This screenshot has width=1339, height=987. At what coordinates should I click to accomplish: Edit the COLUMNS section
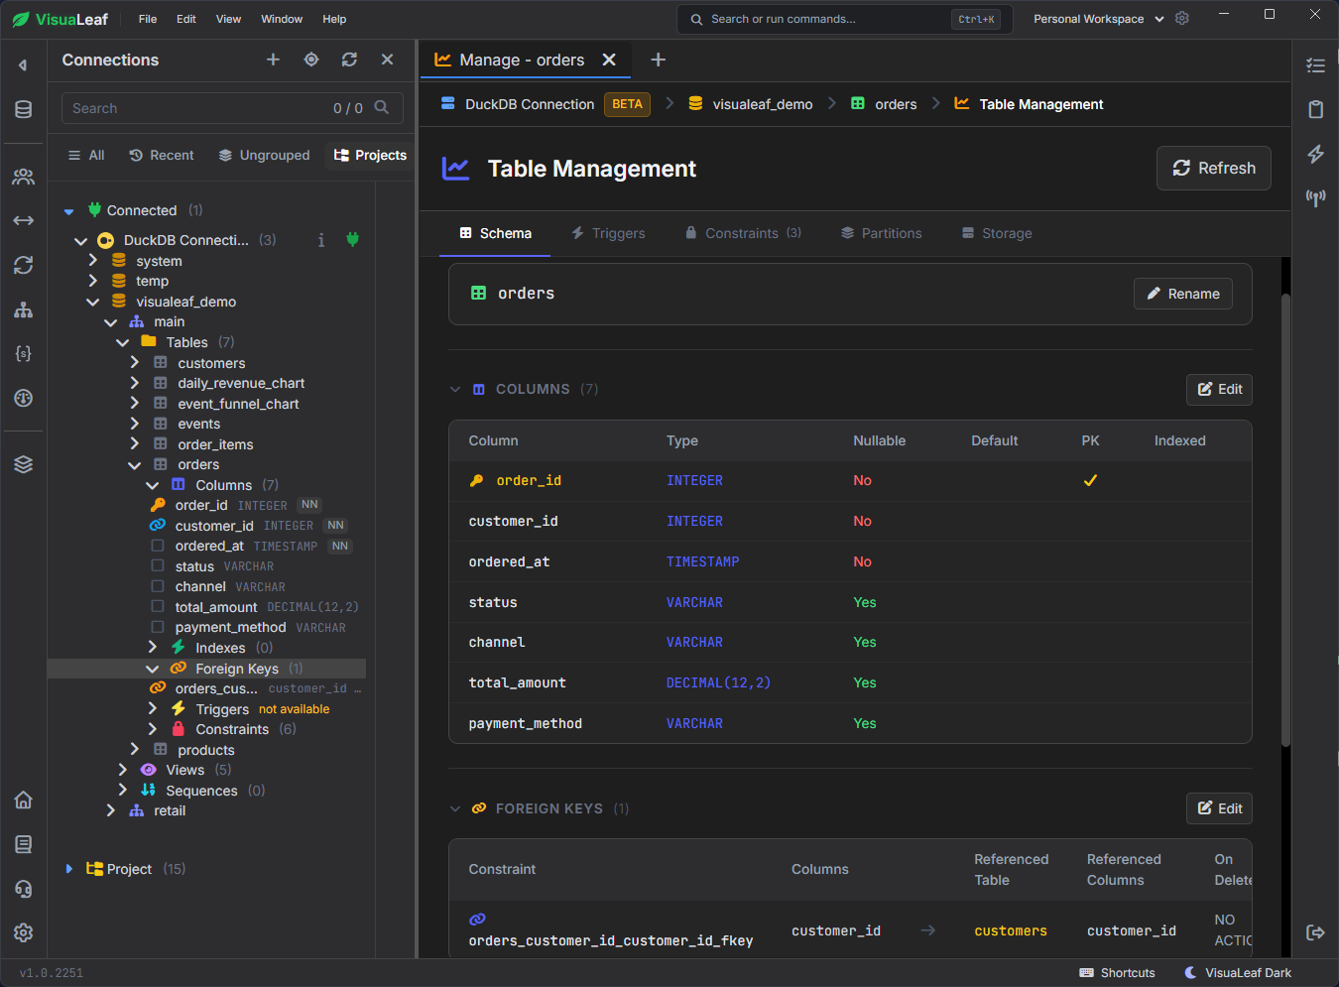1219,389
